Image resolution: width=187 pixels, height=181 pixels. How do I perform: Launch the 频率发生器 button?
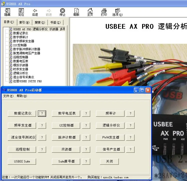click(x=22, y=125)
